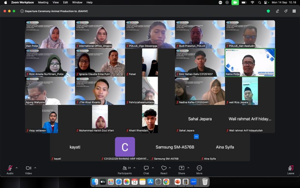
Task: Expand the Video options arrow
Action: point(35,168)
